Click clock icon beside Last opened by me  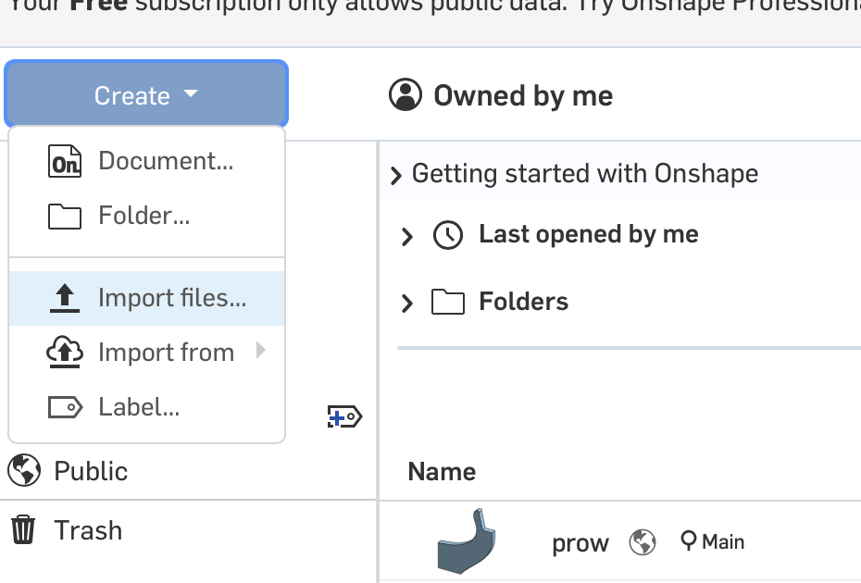click(x=448, y=235)
